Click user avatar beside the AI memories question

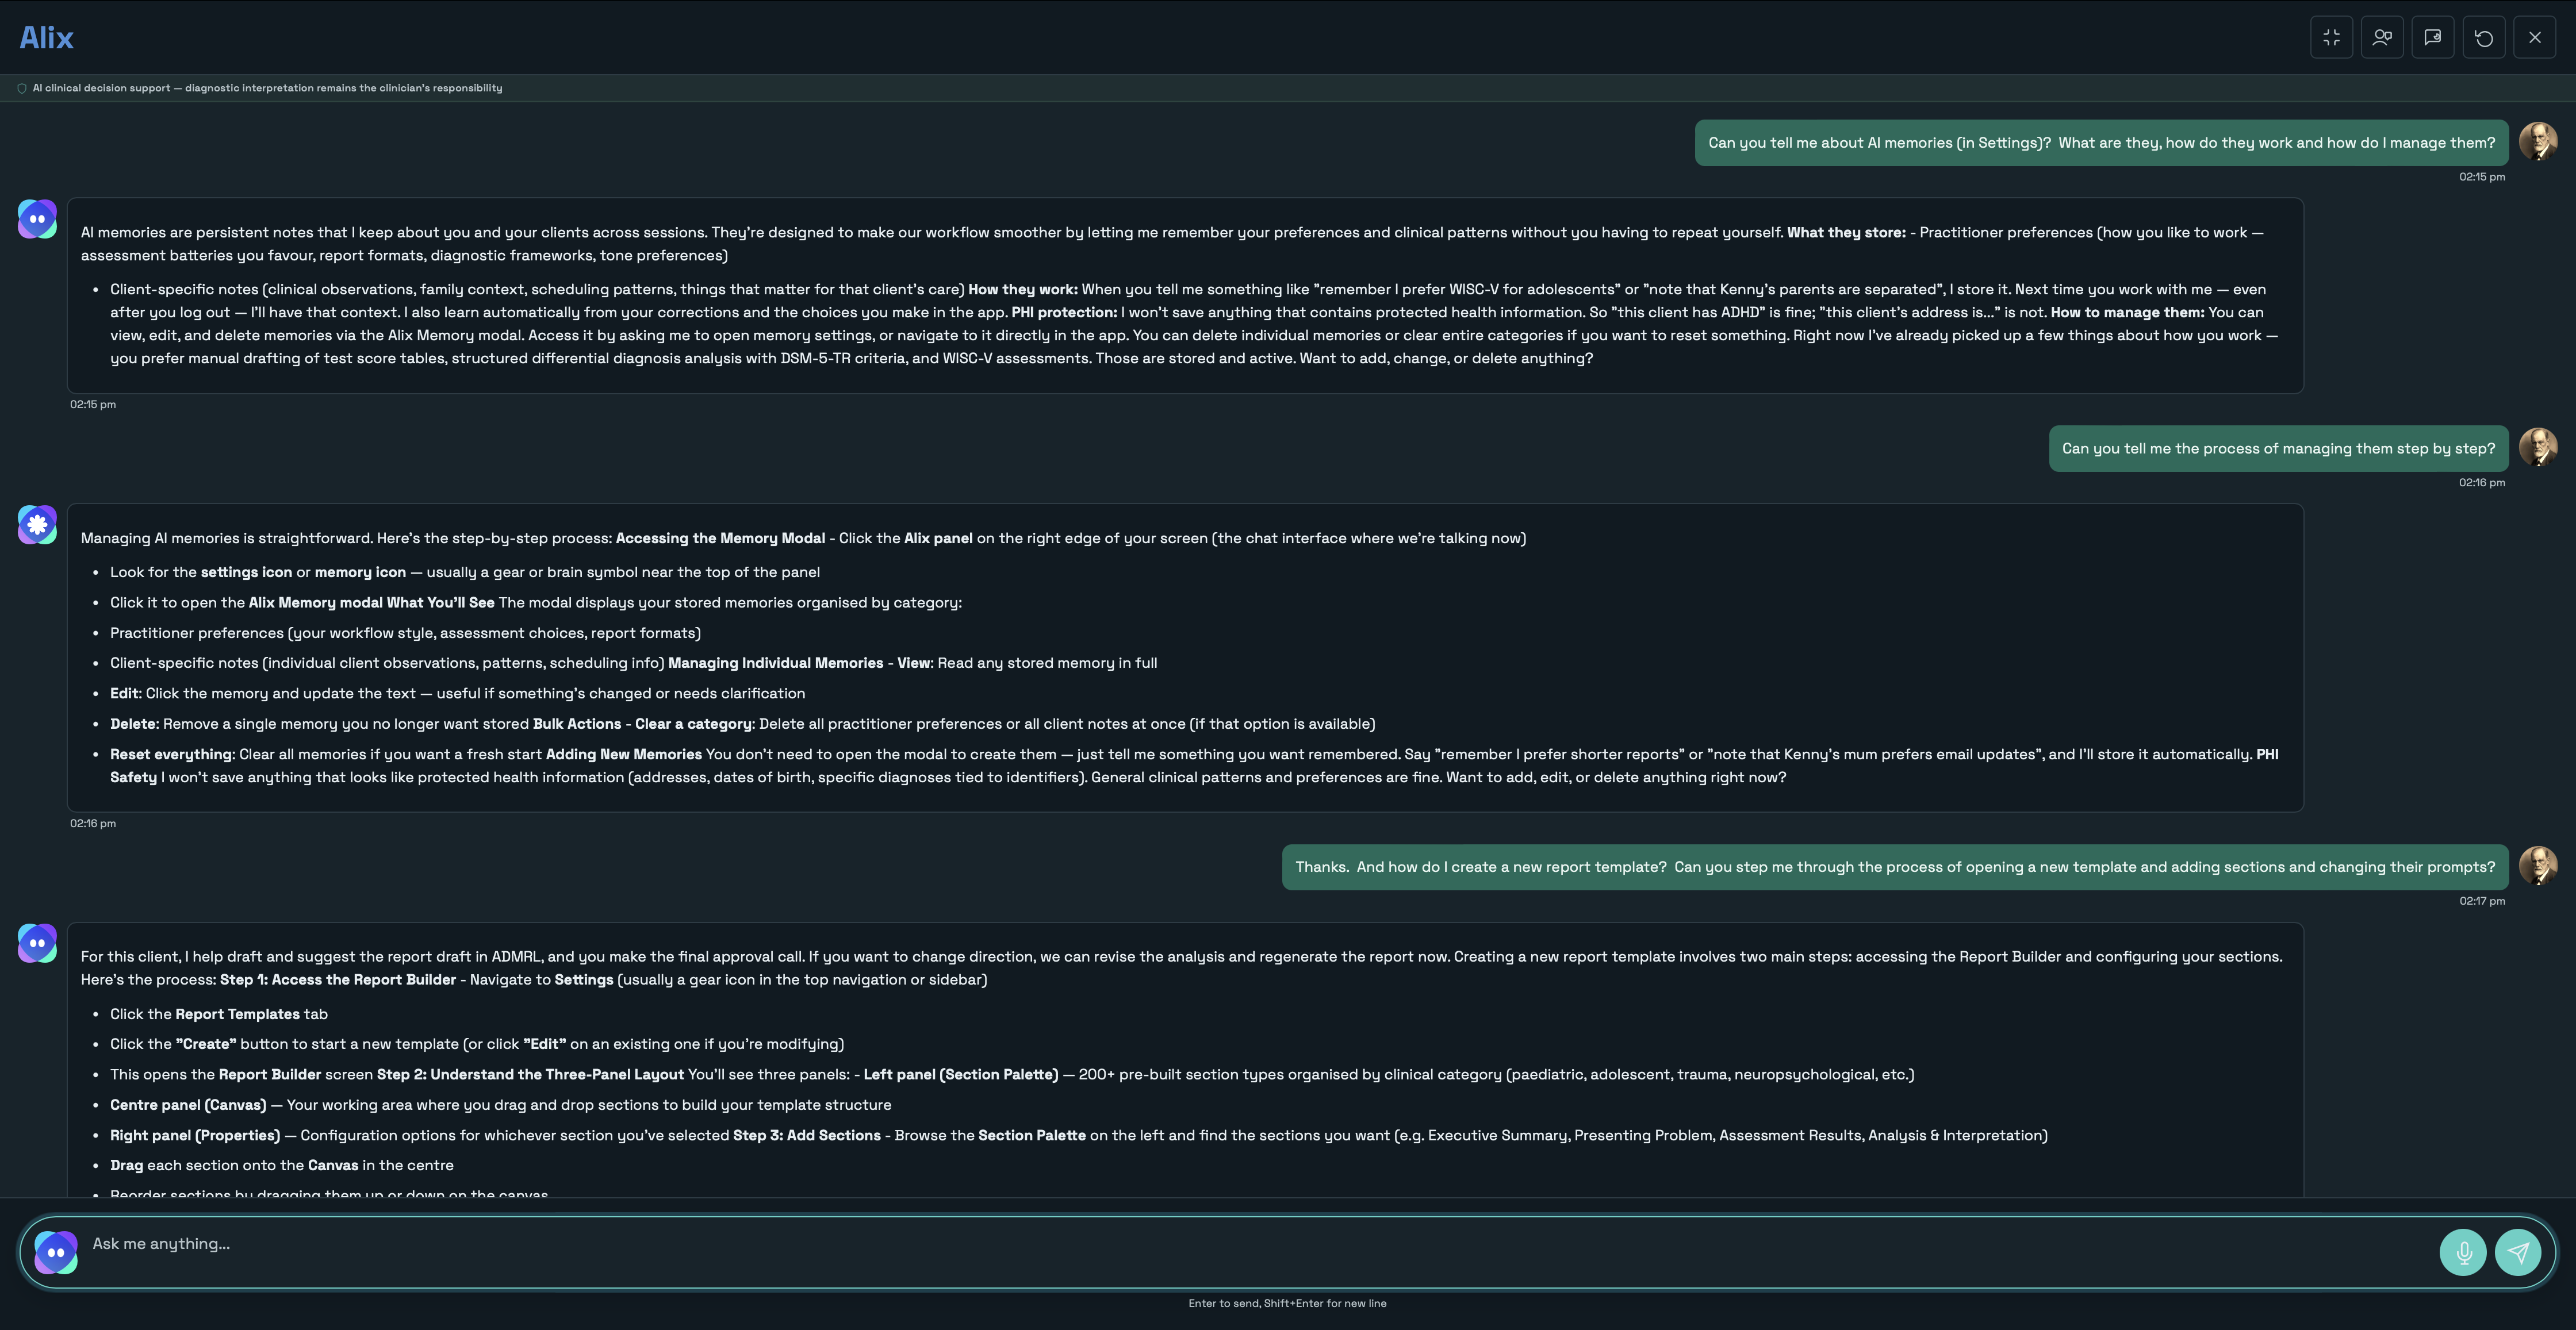pos(2538,142)
